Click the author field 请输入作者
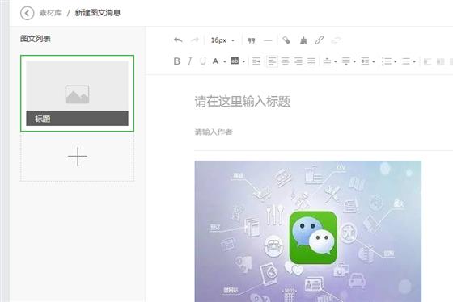The width and height of the screenshot is (453, 302). point(214,132)
